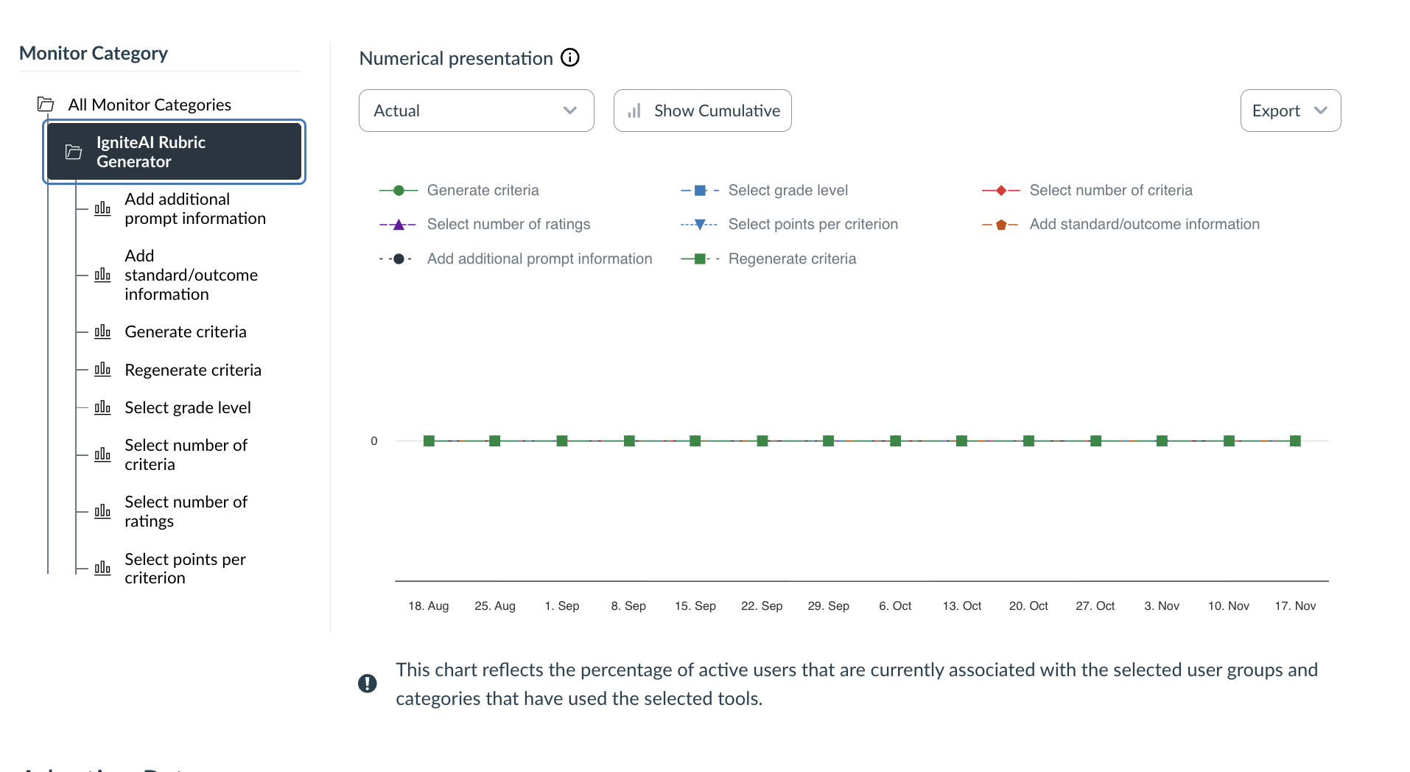Click the chart icon beside Regenerate criteria
Viewport: 1410px width, 772px height.
(x=102, y=370)
